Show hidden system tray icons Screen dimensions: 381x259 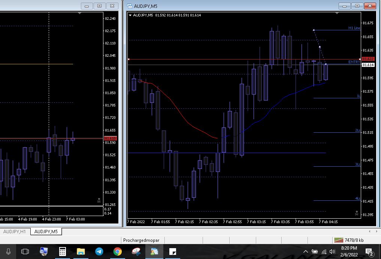[x=305, y=252]
